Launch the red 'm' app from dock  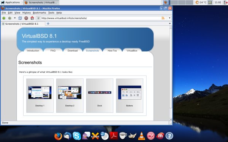(x=160, y=136)
